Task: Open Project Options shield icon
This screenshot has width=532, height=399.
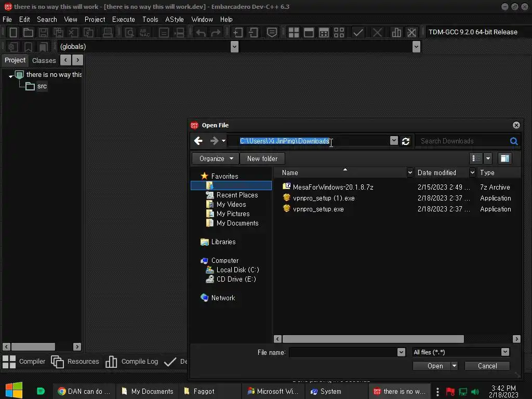Action: coord(272,33)
